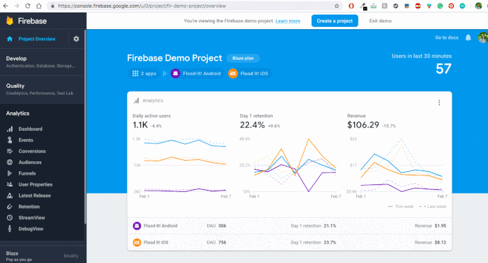
Task: Open StreamView page
Action: 32,218
